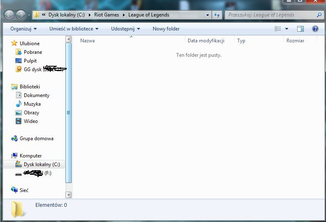Screen dimensions: 326x222
Task: Select Dysk lokalny (C:) in address path
Action: coord(67,15)
